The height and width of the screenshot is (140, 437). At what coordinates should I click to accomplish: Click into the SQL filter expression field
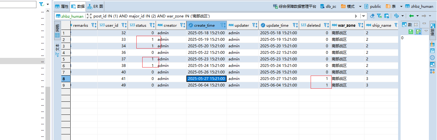(223, 16)
